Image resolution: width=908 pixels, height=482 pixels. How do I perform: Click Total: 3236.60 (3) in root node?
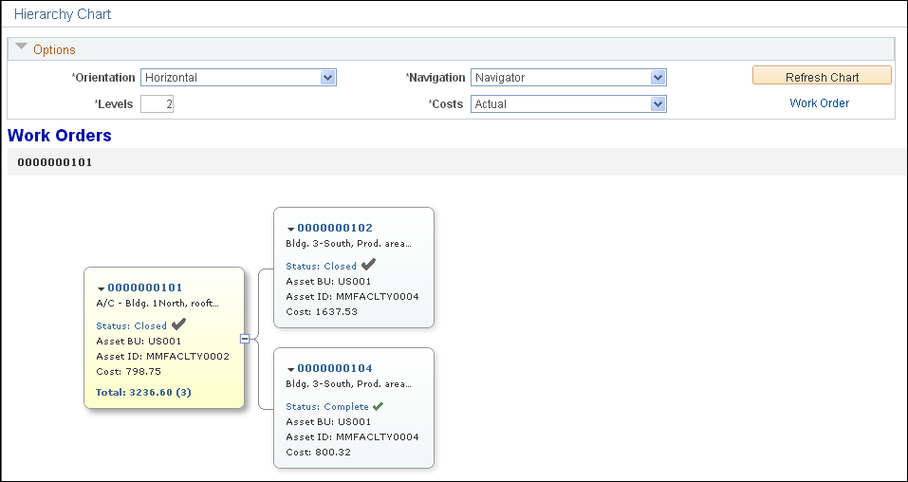pyautogui.click(x=143, y=392)
